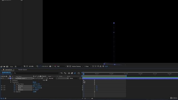Click the delete trash icon in Project panel

pyautogui.click(x=16, y=67)
